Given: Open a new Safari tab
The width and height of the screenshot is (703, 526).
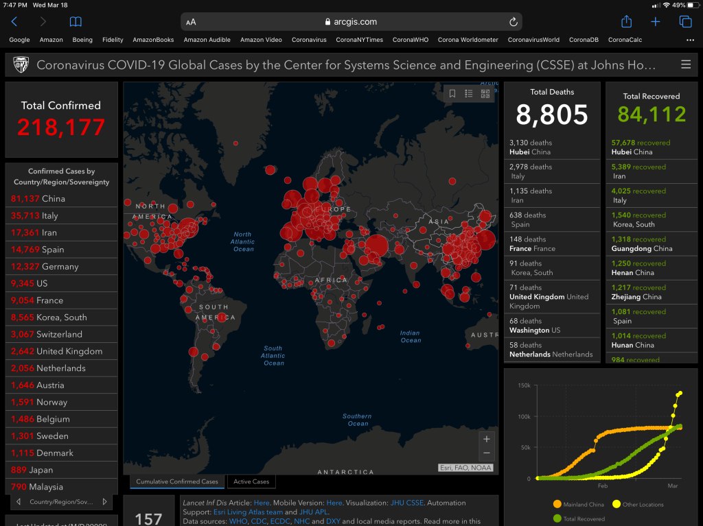Looking at the screenshot, I should (x=656, y=22).
